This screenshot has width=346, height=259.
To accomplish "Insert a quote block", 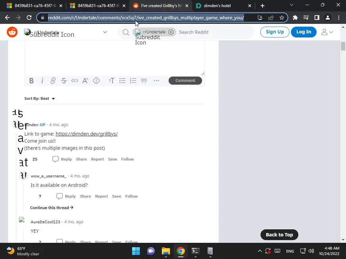I will pyautogui.click(x=144, y=81).
